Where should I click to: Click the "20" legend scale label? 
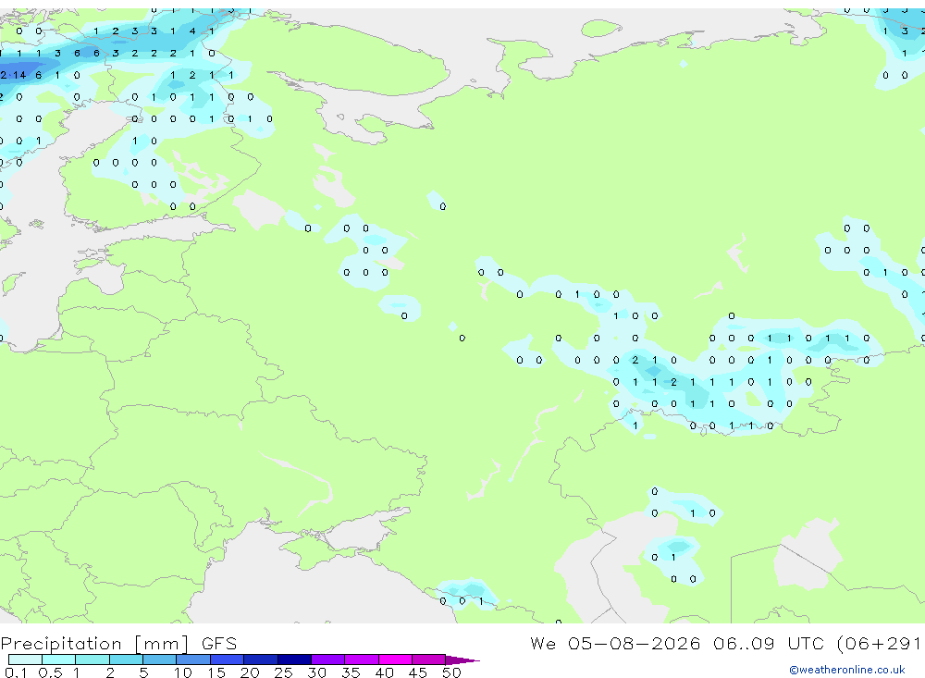pyautogui.click(x=250, y=672)
